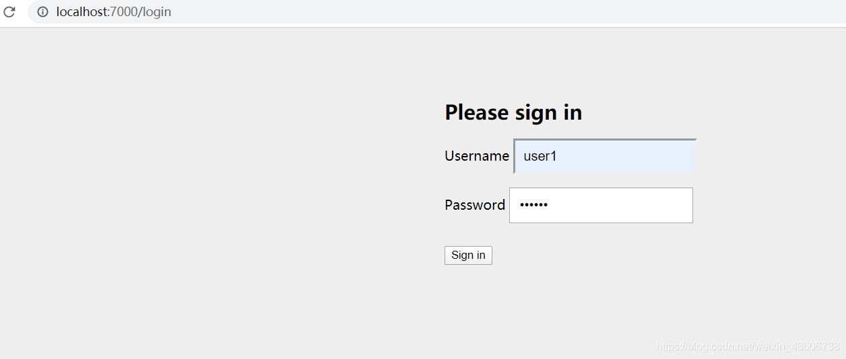Place cursor after "user1" text
This screenshot has height=359, width=846.
[x=558, y=156]
